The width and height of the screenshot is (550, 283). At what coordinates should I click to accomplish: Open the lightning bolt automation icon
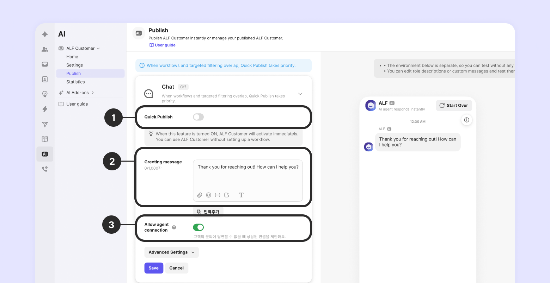point(45,109)
